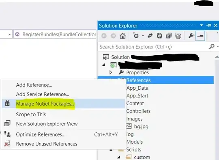This screenshot has height=160, width=219.
Task: Select the App_Data folder
Action: pyautogui.click(x=137, y=88)
